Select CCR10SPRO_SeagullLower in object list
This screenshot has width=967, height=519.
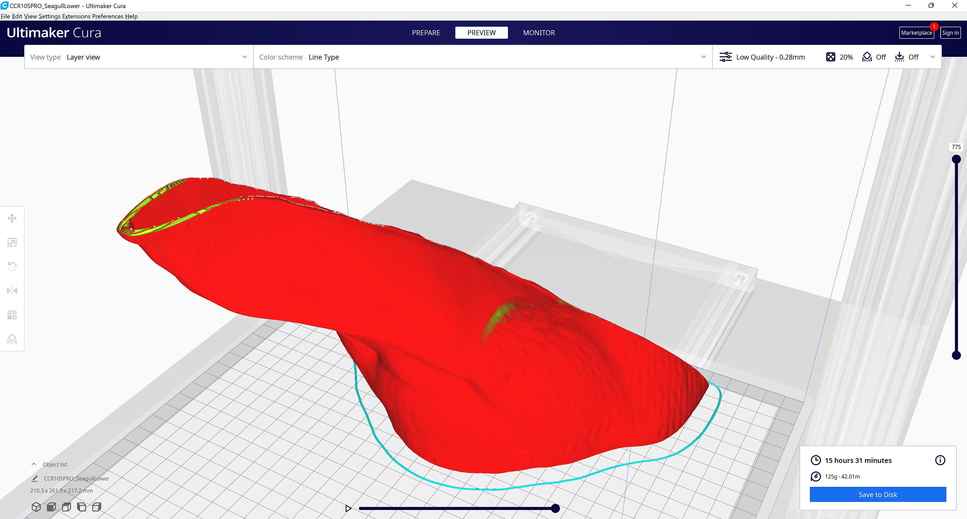coord(77,478)
